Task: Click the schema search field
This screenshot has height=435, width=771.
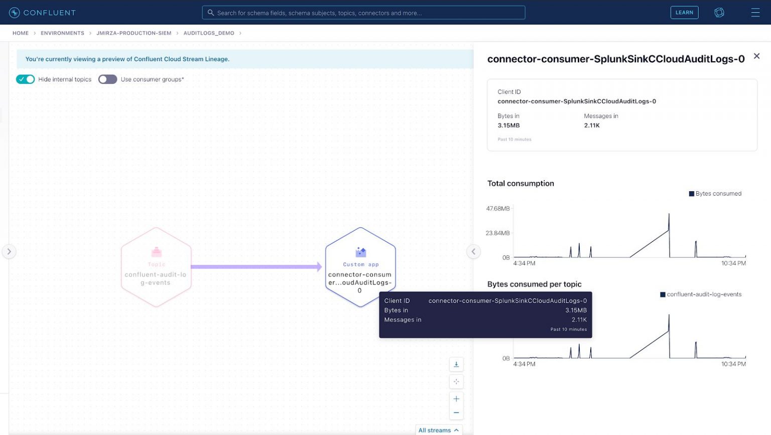Action: 363,13
